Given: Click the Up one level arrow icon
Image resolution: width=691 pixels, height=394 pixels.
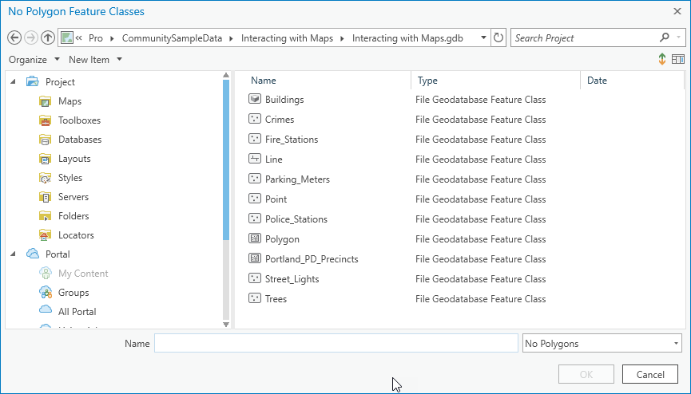Looking at the screenshot, I should click(x=48, y=37).
